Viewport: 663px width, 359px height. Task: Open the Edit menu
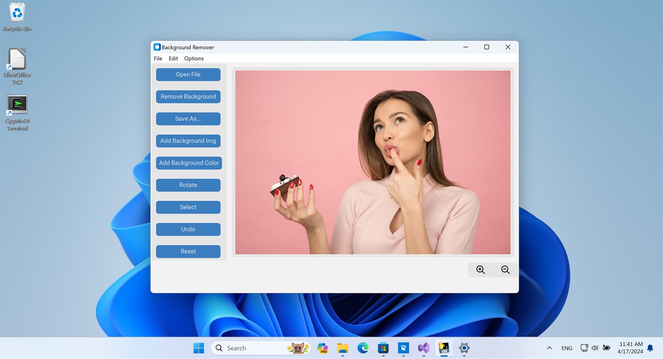click(173, 58)
